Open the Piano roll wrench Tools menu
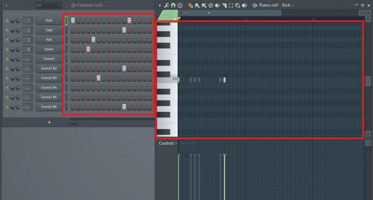Screen dimensions: 373x200 point(167,5)
